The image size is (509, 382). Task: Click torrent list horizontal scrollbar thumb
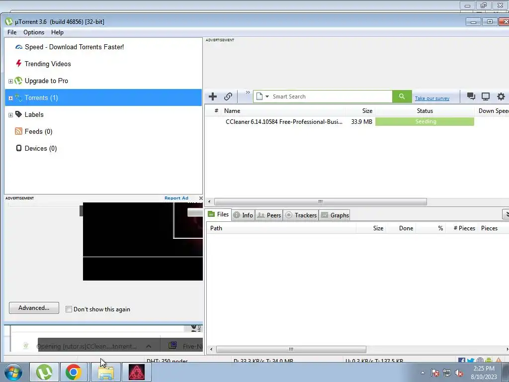pos(321,202)
